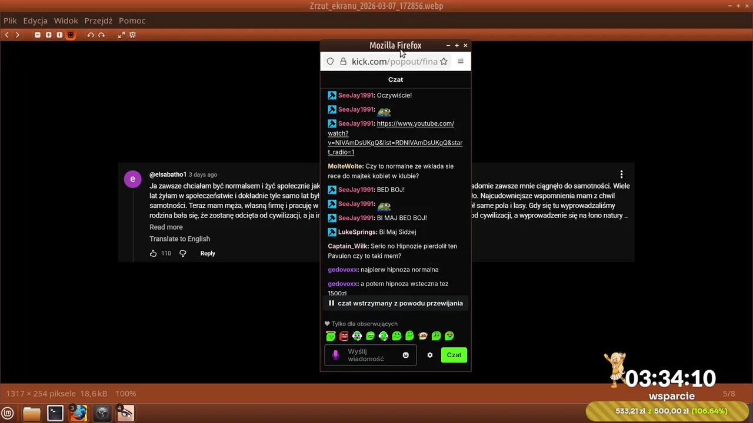Insert the heart-eyes drooling emote
753x423 pixels.
(x=449, y=336)
